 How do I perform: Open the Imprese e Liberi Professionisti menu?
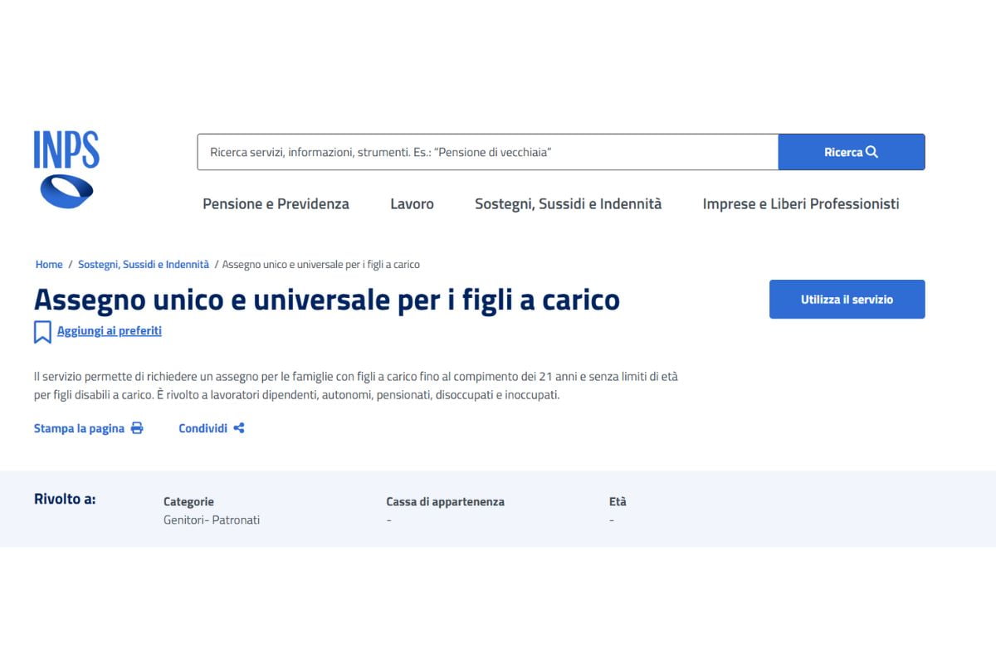point(800,203)
